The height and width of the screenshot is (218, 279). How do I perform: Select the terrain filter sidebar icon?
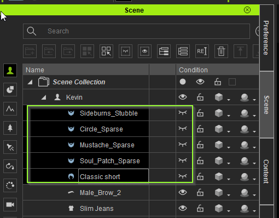[10, 108]
